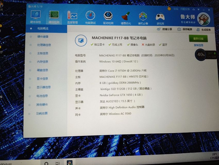Viewport: 219px width, 165px height.
Task: Click the memory value '8 GB ( goldkey DDR4 2666MHz )'
Action: 120,83
